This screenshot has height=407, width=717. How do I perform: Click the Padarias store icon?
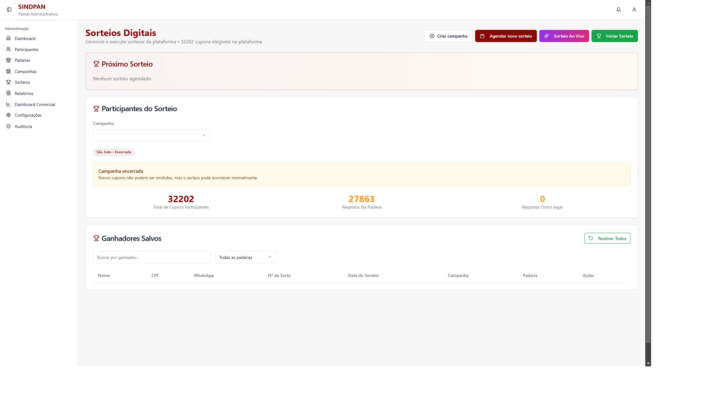(x=9, y=60)
